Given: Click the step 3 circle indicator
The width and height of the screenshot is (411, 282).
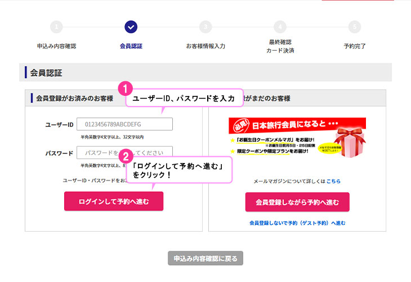Looking at the screenshot, I should pos(205,27).
